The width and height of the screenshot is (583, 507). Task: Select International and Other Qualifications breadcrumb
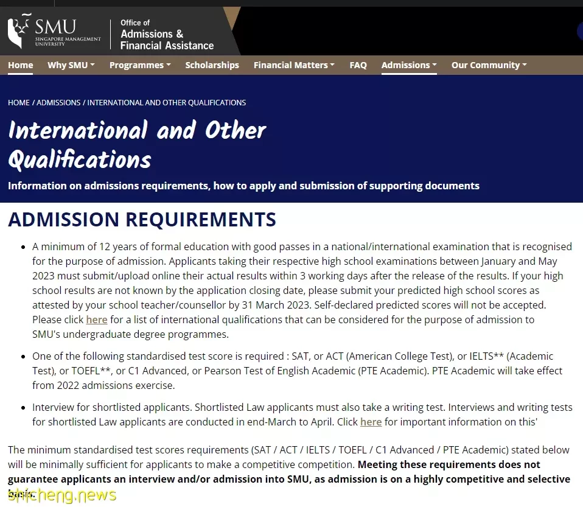pyautogui.click(x=167, y=103)
